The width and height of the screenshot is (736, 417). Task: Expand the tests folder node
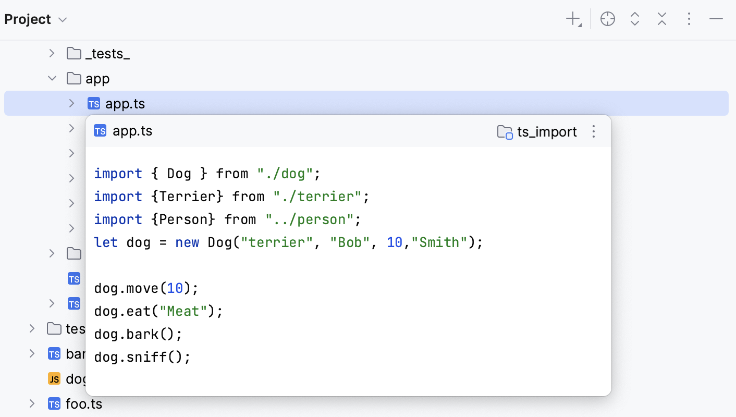pyautogui.click(x=32, y=328)
